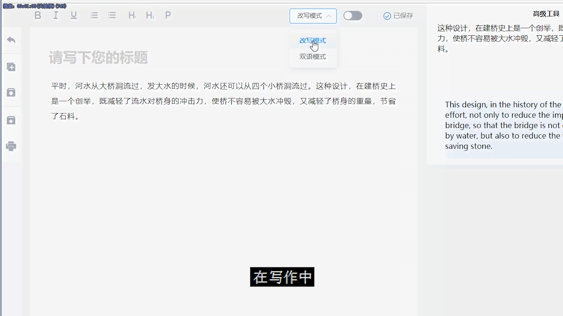Toggle bold formatting
Viewport: 563px width, 316px height.
38,15
